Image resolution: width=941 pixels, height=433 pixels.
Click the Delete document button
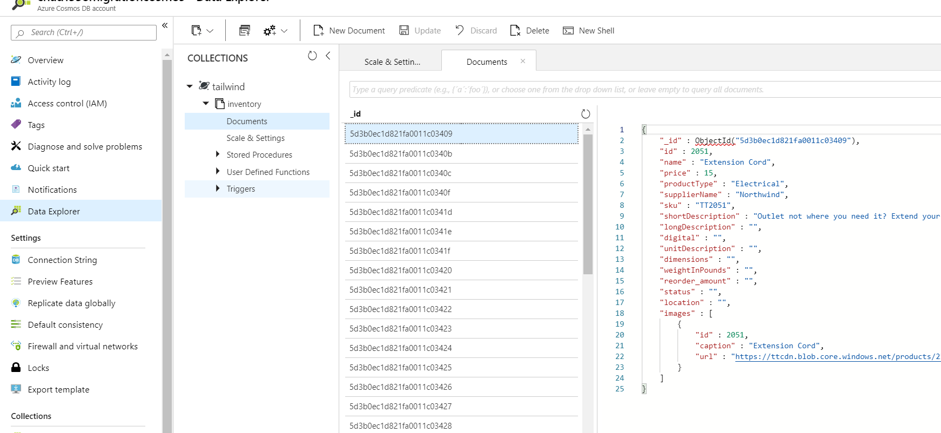(529, 31)
